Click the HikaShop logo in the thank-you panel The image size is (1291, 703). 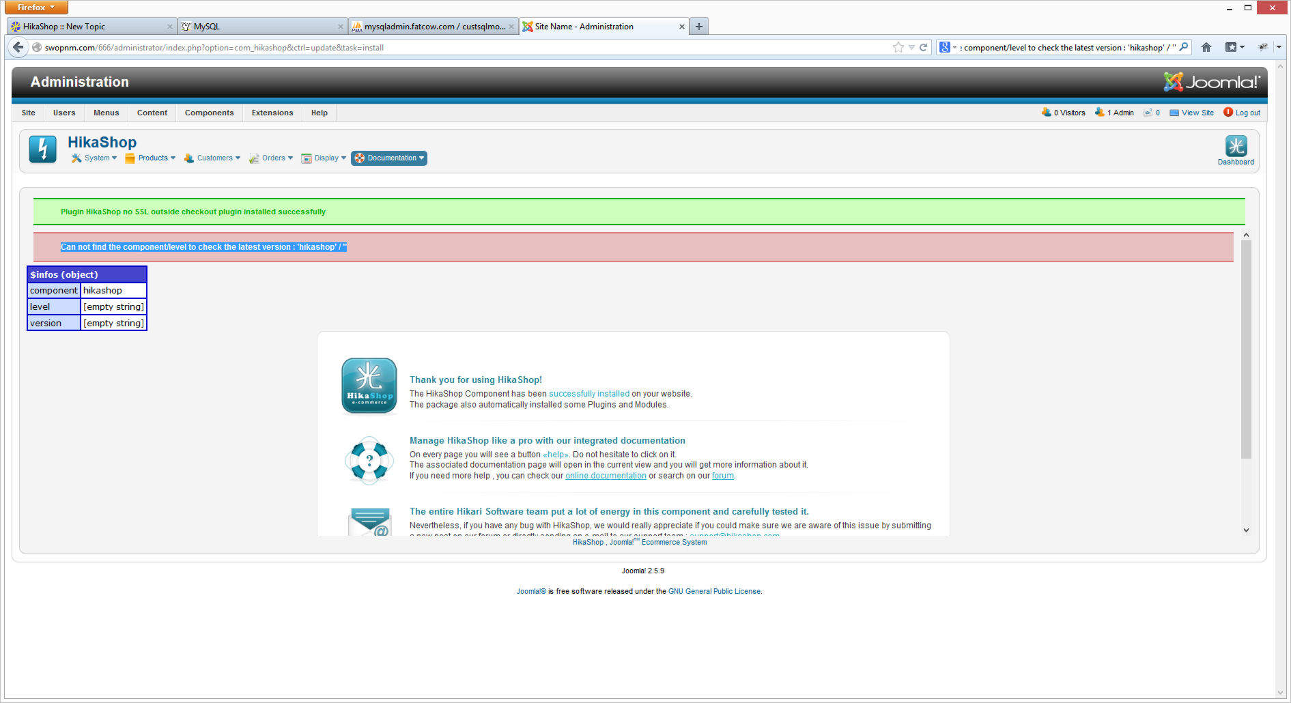click(369, 386)
